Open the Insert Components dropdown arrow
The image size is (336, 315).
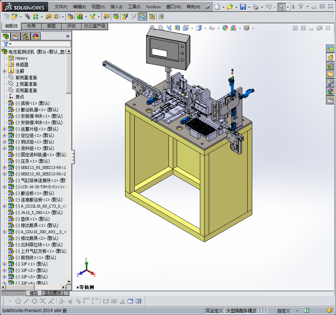21,17
